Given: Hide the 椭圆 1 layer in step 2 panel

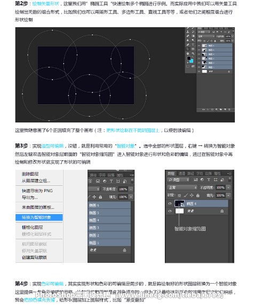Looking at the screenshot, I should click(199, 67).
